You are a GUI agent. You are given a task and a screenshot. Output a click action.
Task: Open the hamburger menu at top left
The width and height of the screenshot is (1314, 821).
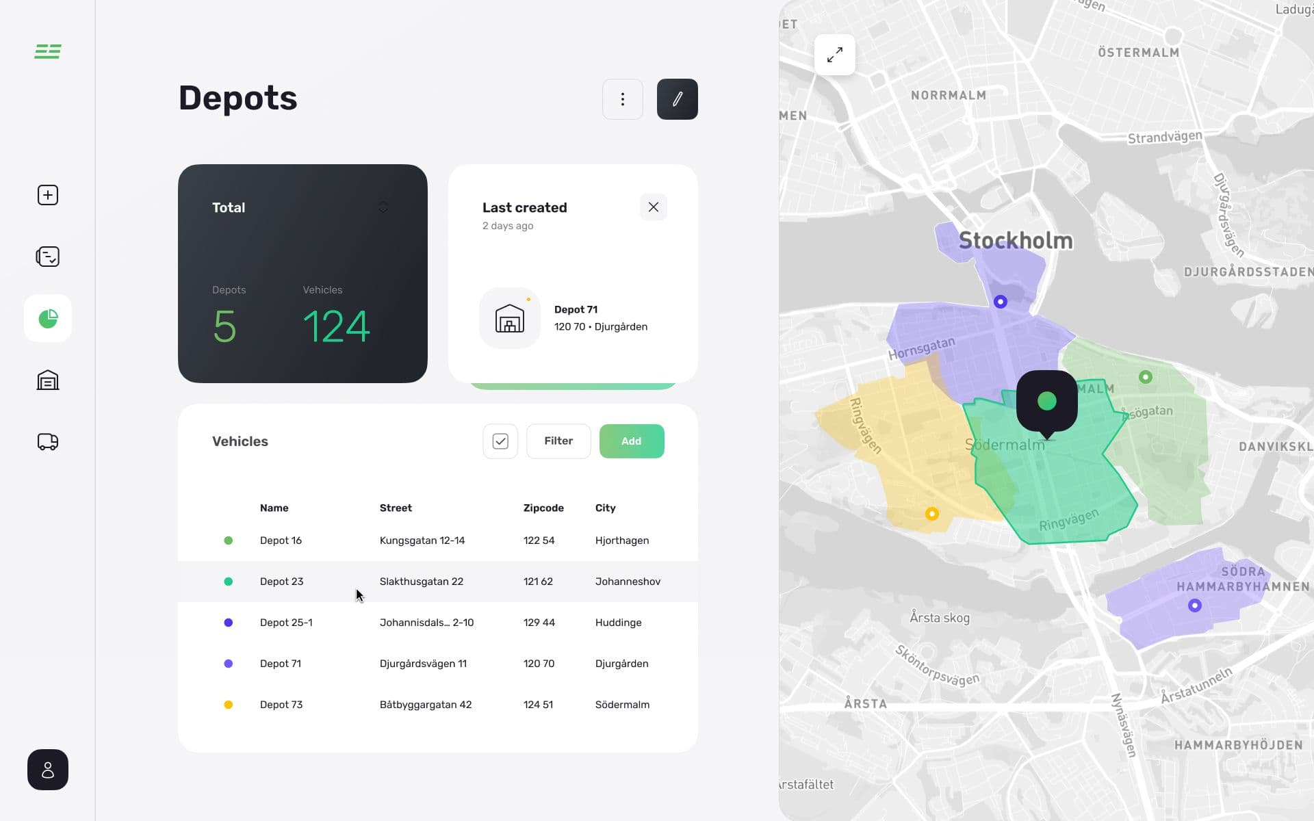click(47, 51)
